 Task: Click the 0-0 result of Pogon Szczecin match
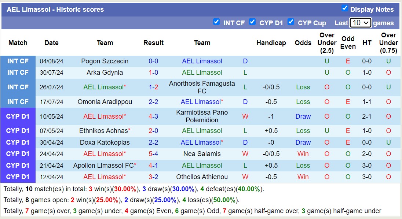[153, 61]
